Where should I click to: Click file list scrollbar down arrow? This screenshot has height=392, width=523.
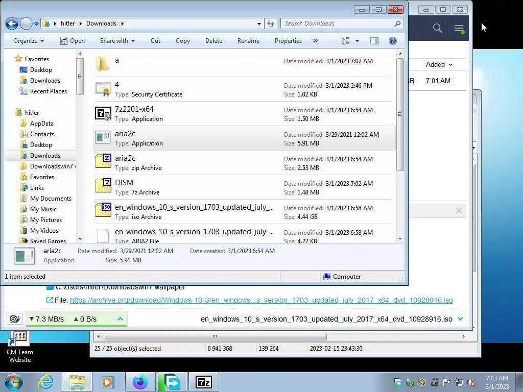click(x=400, y=239)
